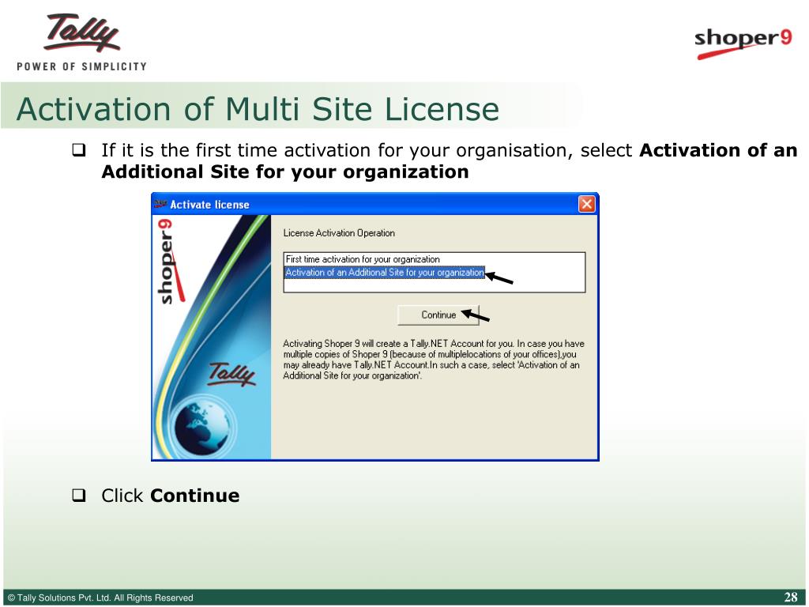809x607 pixels.
Task: Click the Tally logo in the slide header
Action: 82,32
